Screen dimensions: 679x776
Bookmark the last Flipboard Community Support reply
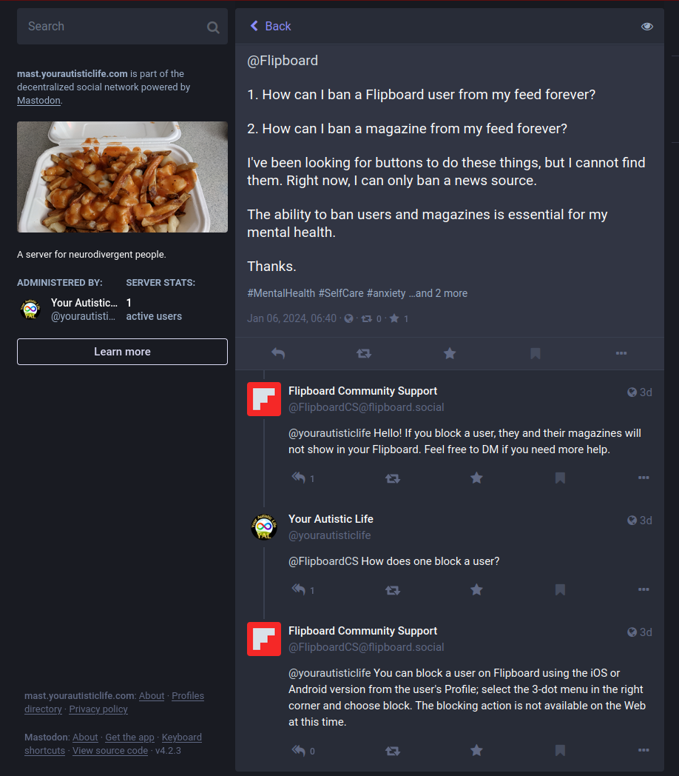(560, 750)
